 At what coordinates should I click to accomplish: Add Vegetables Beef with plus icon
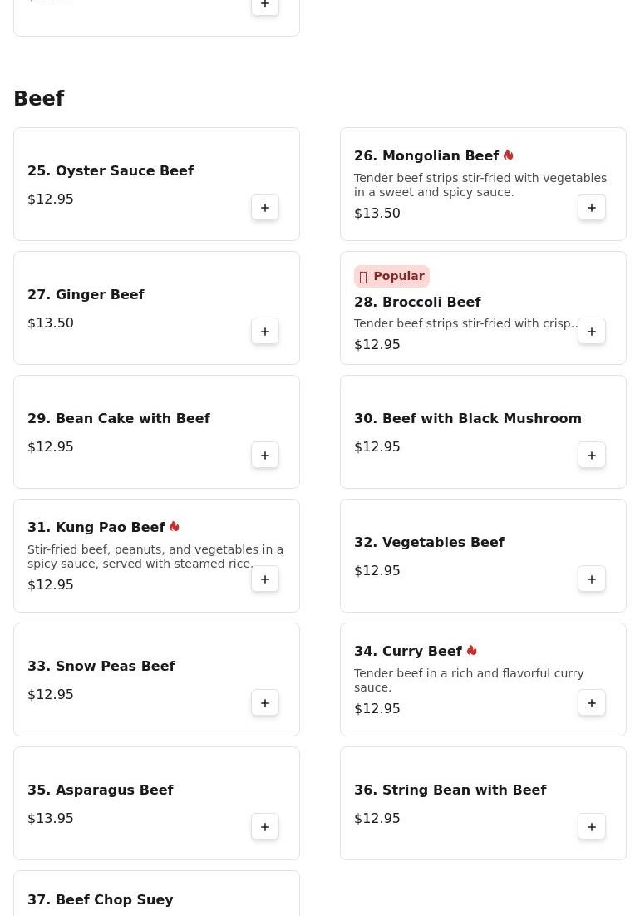(592, 579)
